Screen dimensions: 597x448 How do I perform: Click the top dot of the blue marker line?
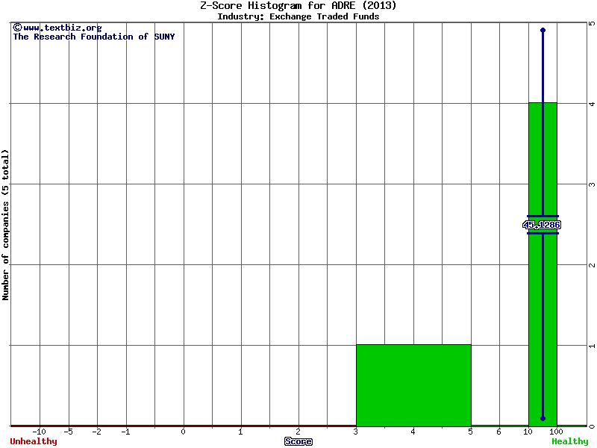click(543, 30)
